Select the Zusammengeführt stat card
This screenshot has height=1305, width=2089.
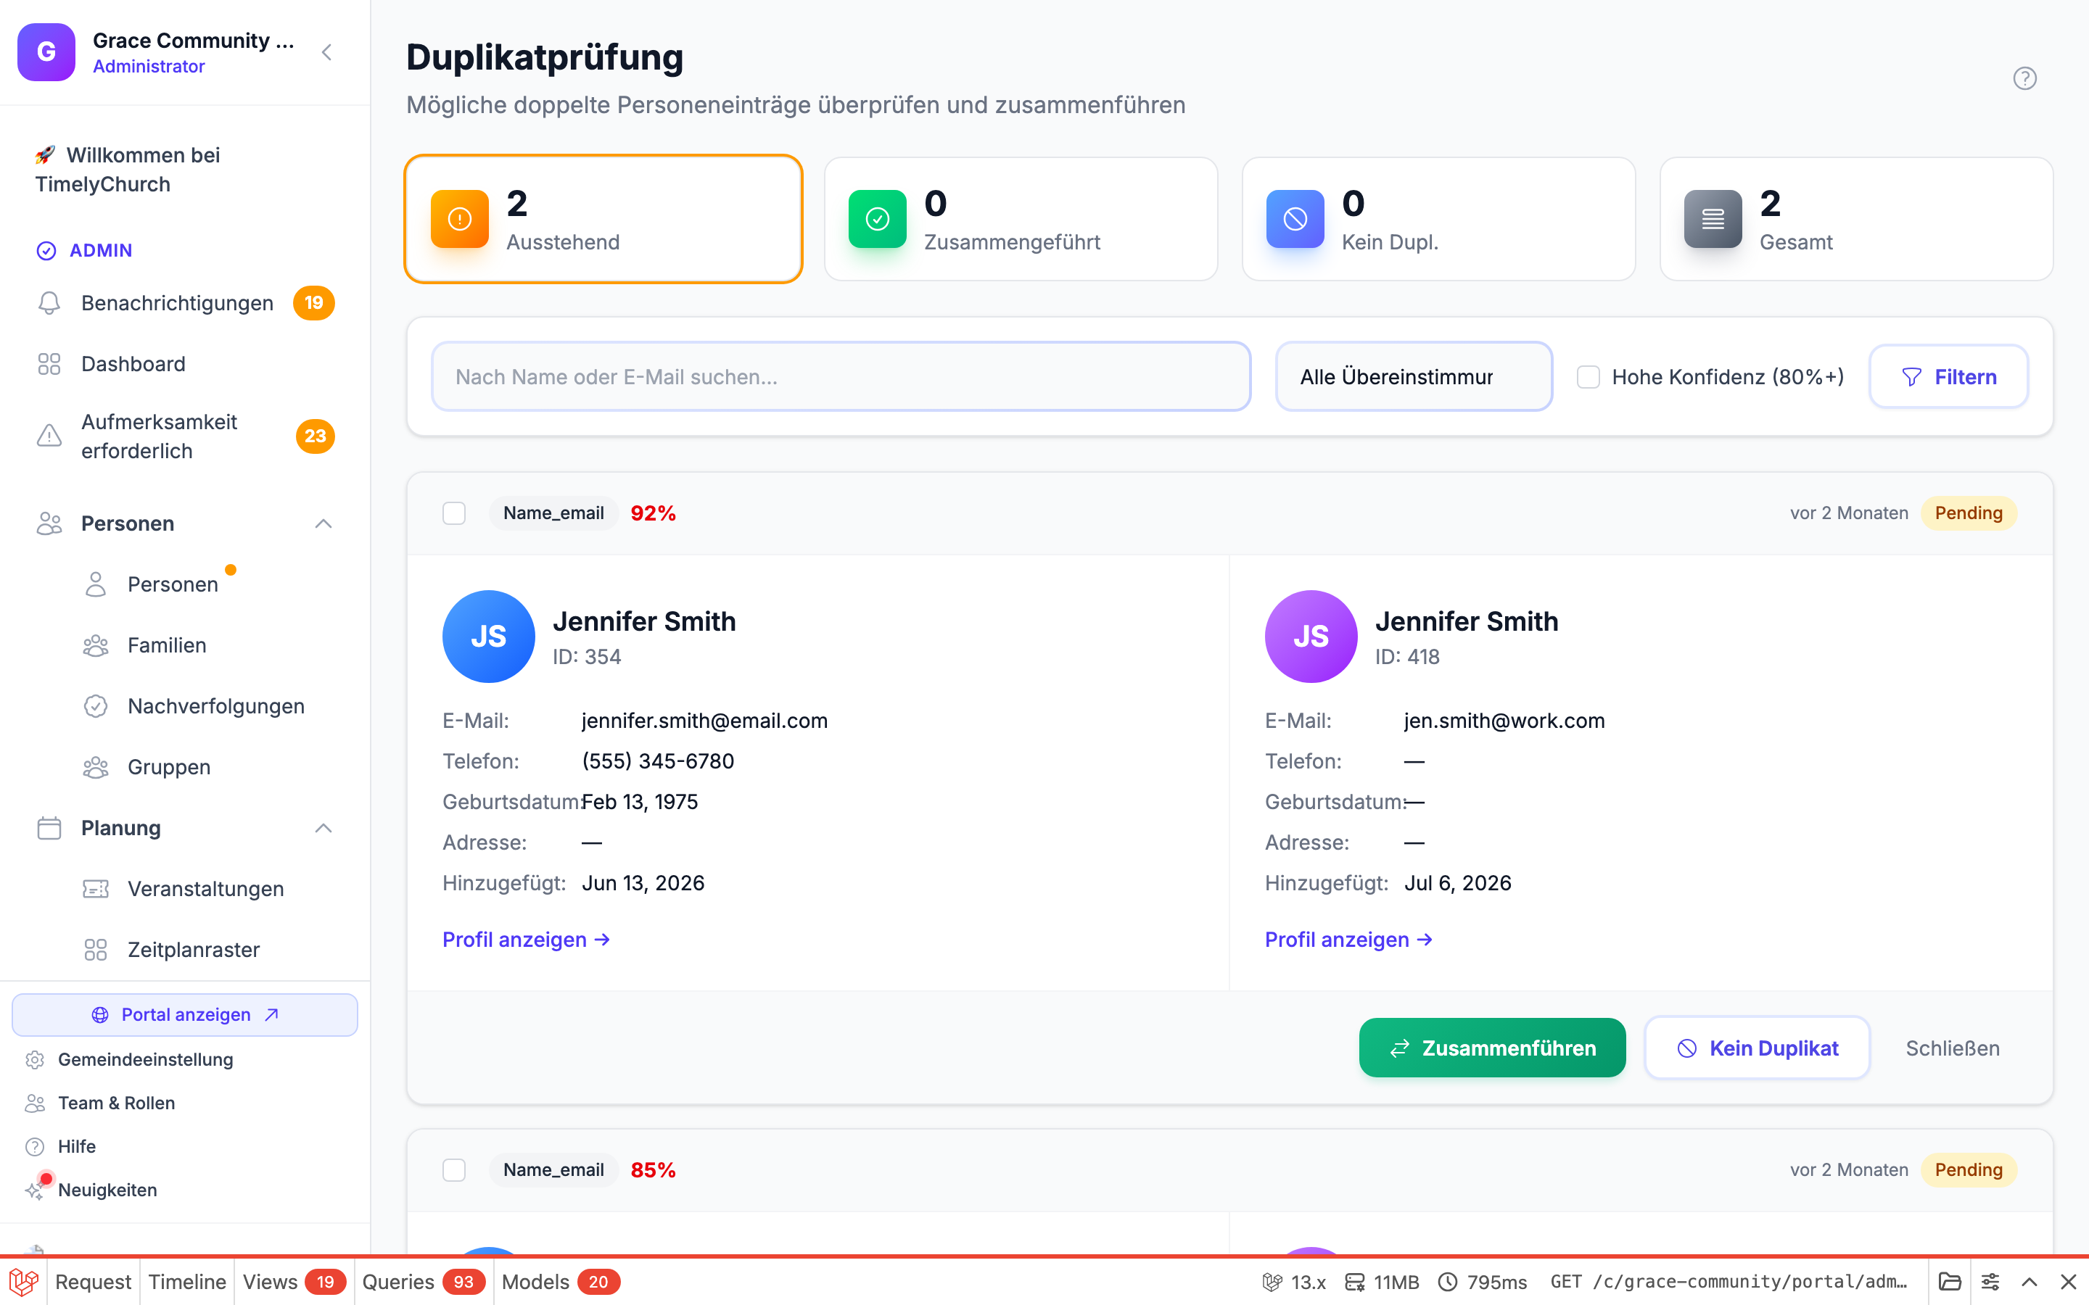tap(1021, 219)
